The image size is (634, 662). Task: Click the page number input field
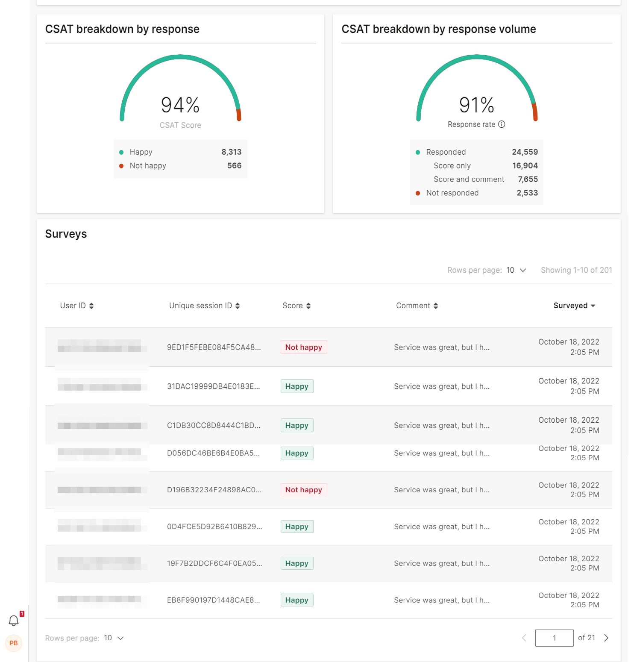click(x=554, y=638)
